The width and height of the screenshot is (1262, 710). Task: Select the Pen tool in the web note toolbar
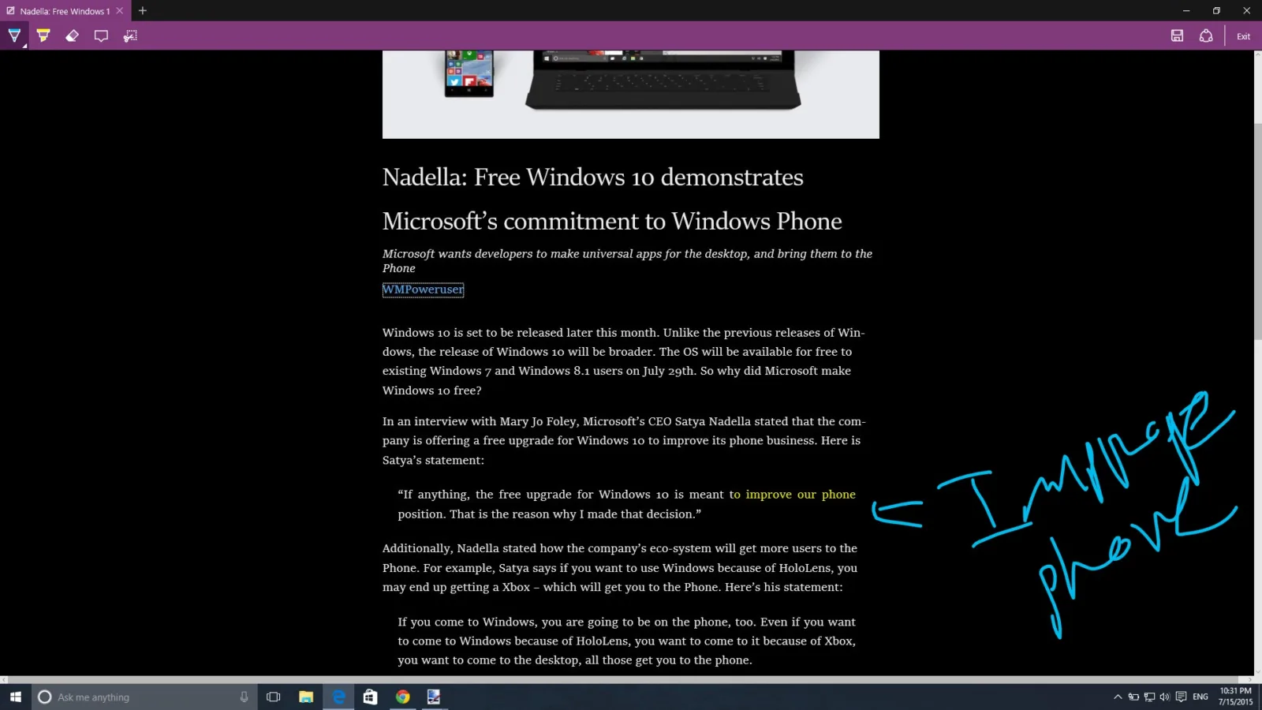[14, 35]
